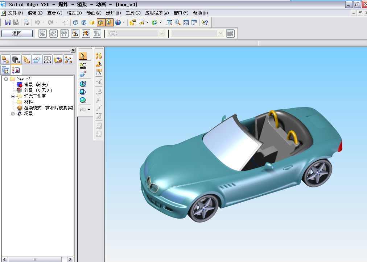Select the arrow Select tool
This screenshot has height=262, width=367.
[83, 56]
